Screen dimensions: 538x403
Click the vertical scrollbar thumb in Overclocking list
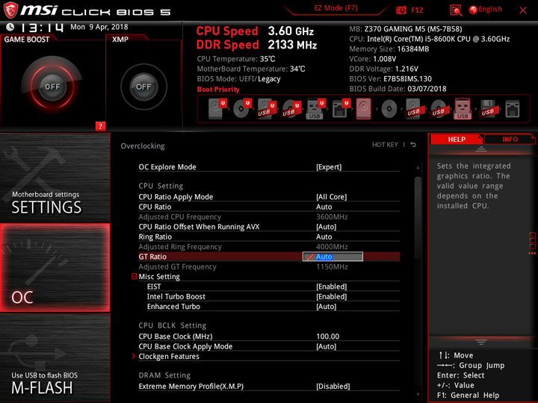(x=418, y=218)
